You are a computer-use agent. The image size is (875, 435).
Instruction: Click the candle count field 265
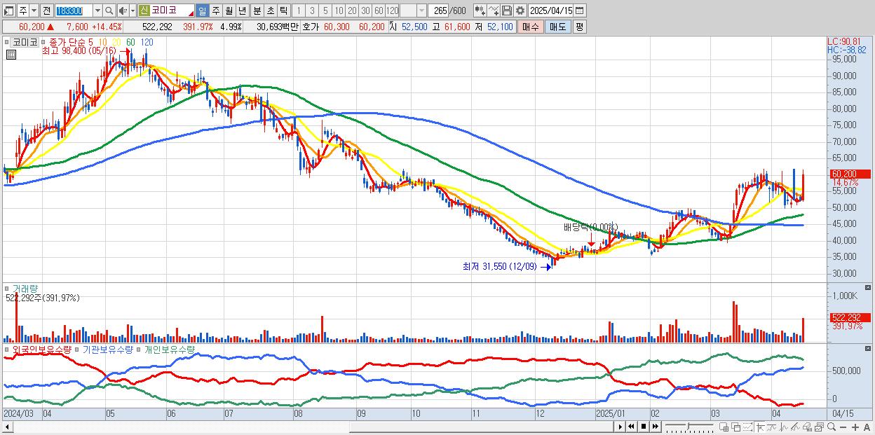(439, 11)
